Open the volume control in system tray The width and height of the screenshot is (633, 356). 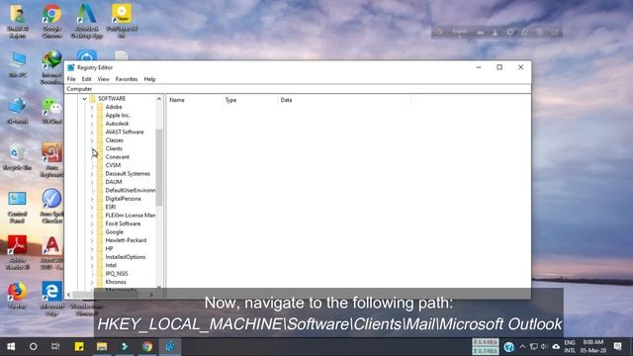click(544, 347)
